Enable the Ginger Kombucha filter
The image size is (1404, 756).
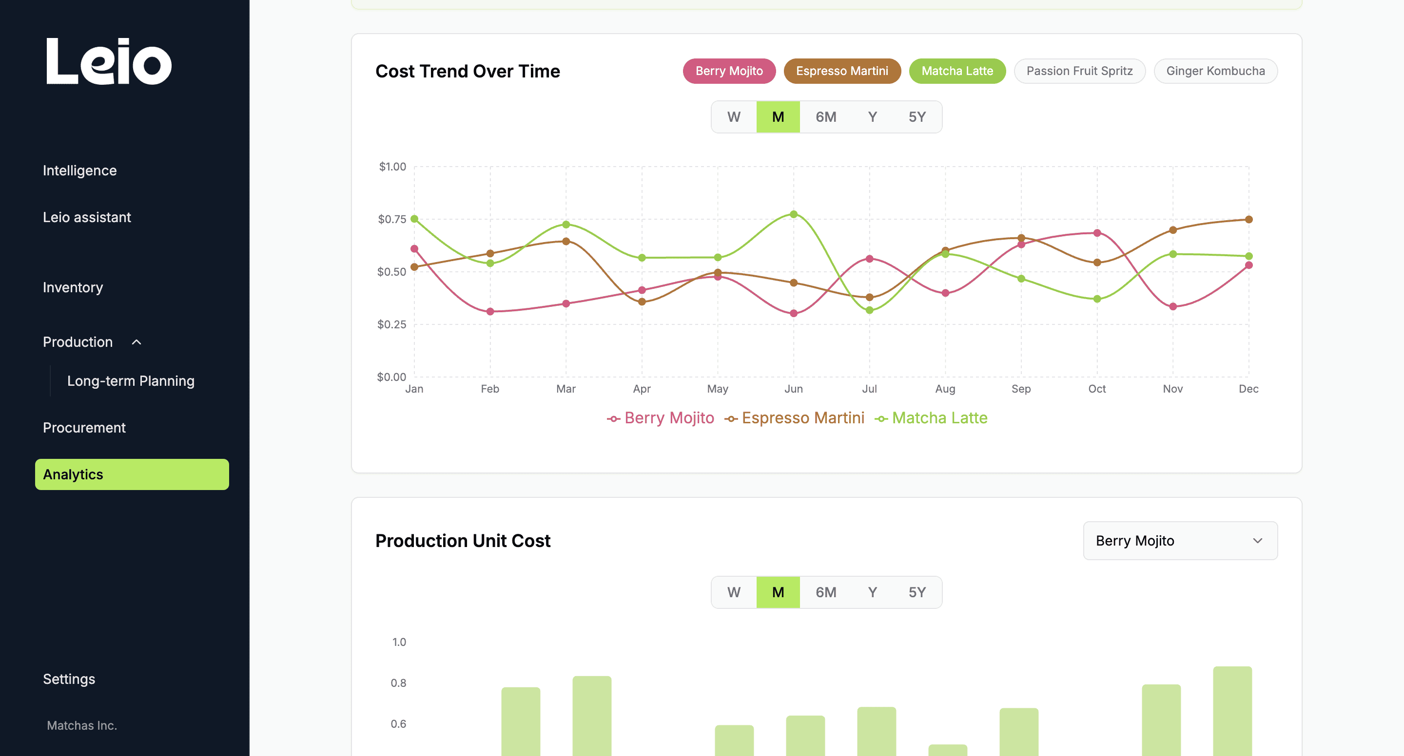pyautogui.click(x=1215, y=71)
